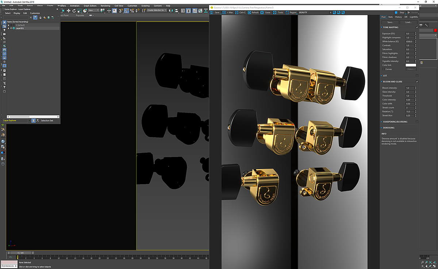Toggle the Angle Snap icon
438x269 pixels.
126,11
